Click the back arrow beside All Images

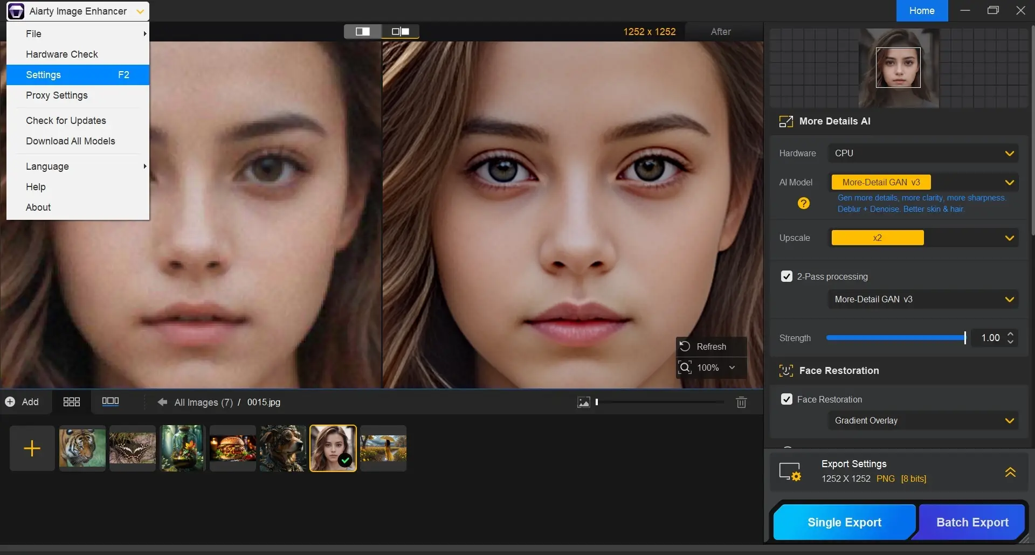[162, 403]
